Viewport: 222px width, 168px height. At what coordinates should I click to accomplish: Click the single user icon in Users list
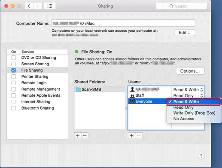pos(132,89)
